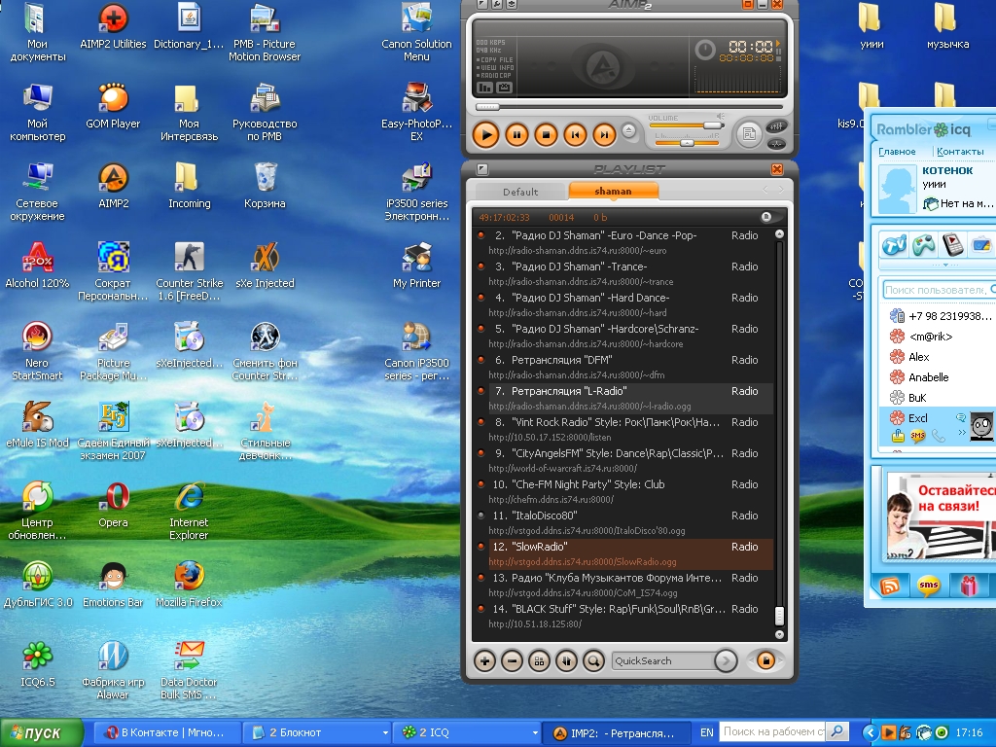Open the пуск Start button
This screenshot has height=747, width=996.
(42, 733)
